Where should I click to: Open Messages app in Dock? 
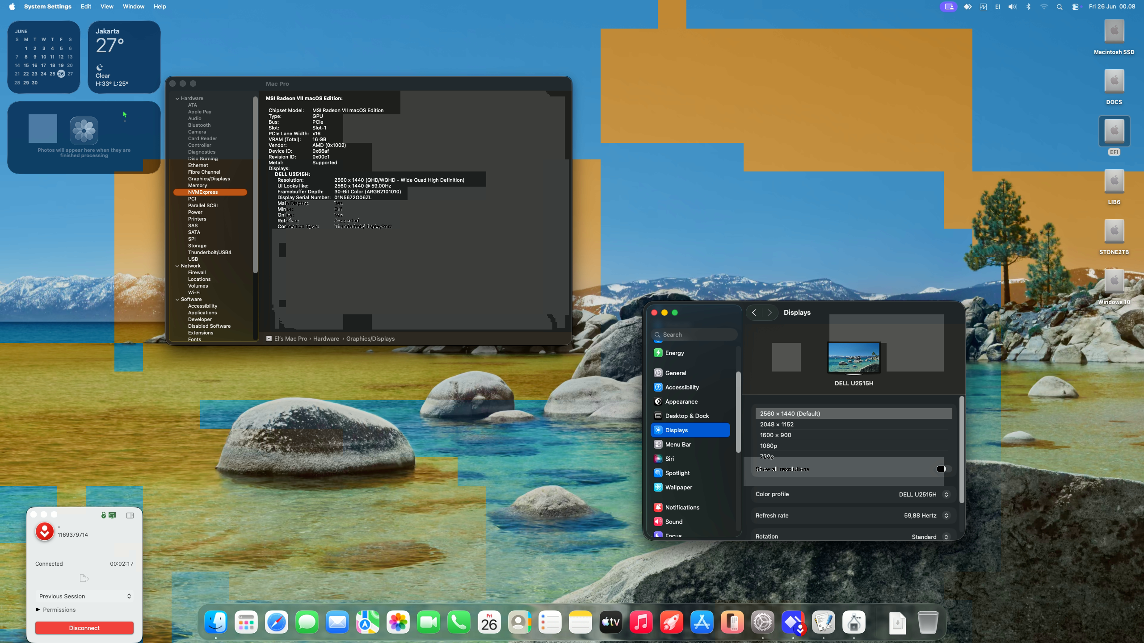307,622
